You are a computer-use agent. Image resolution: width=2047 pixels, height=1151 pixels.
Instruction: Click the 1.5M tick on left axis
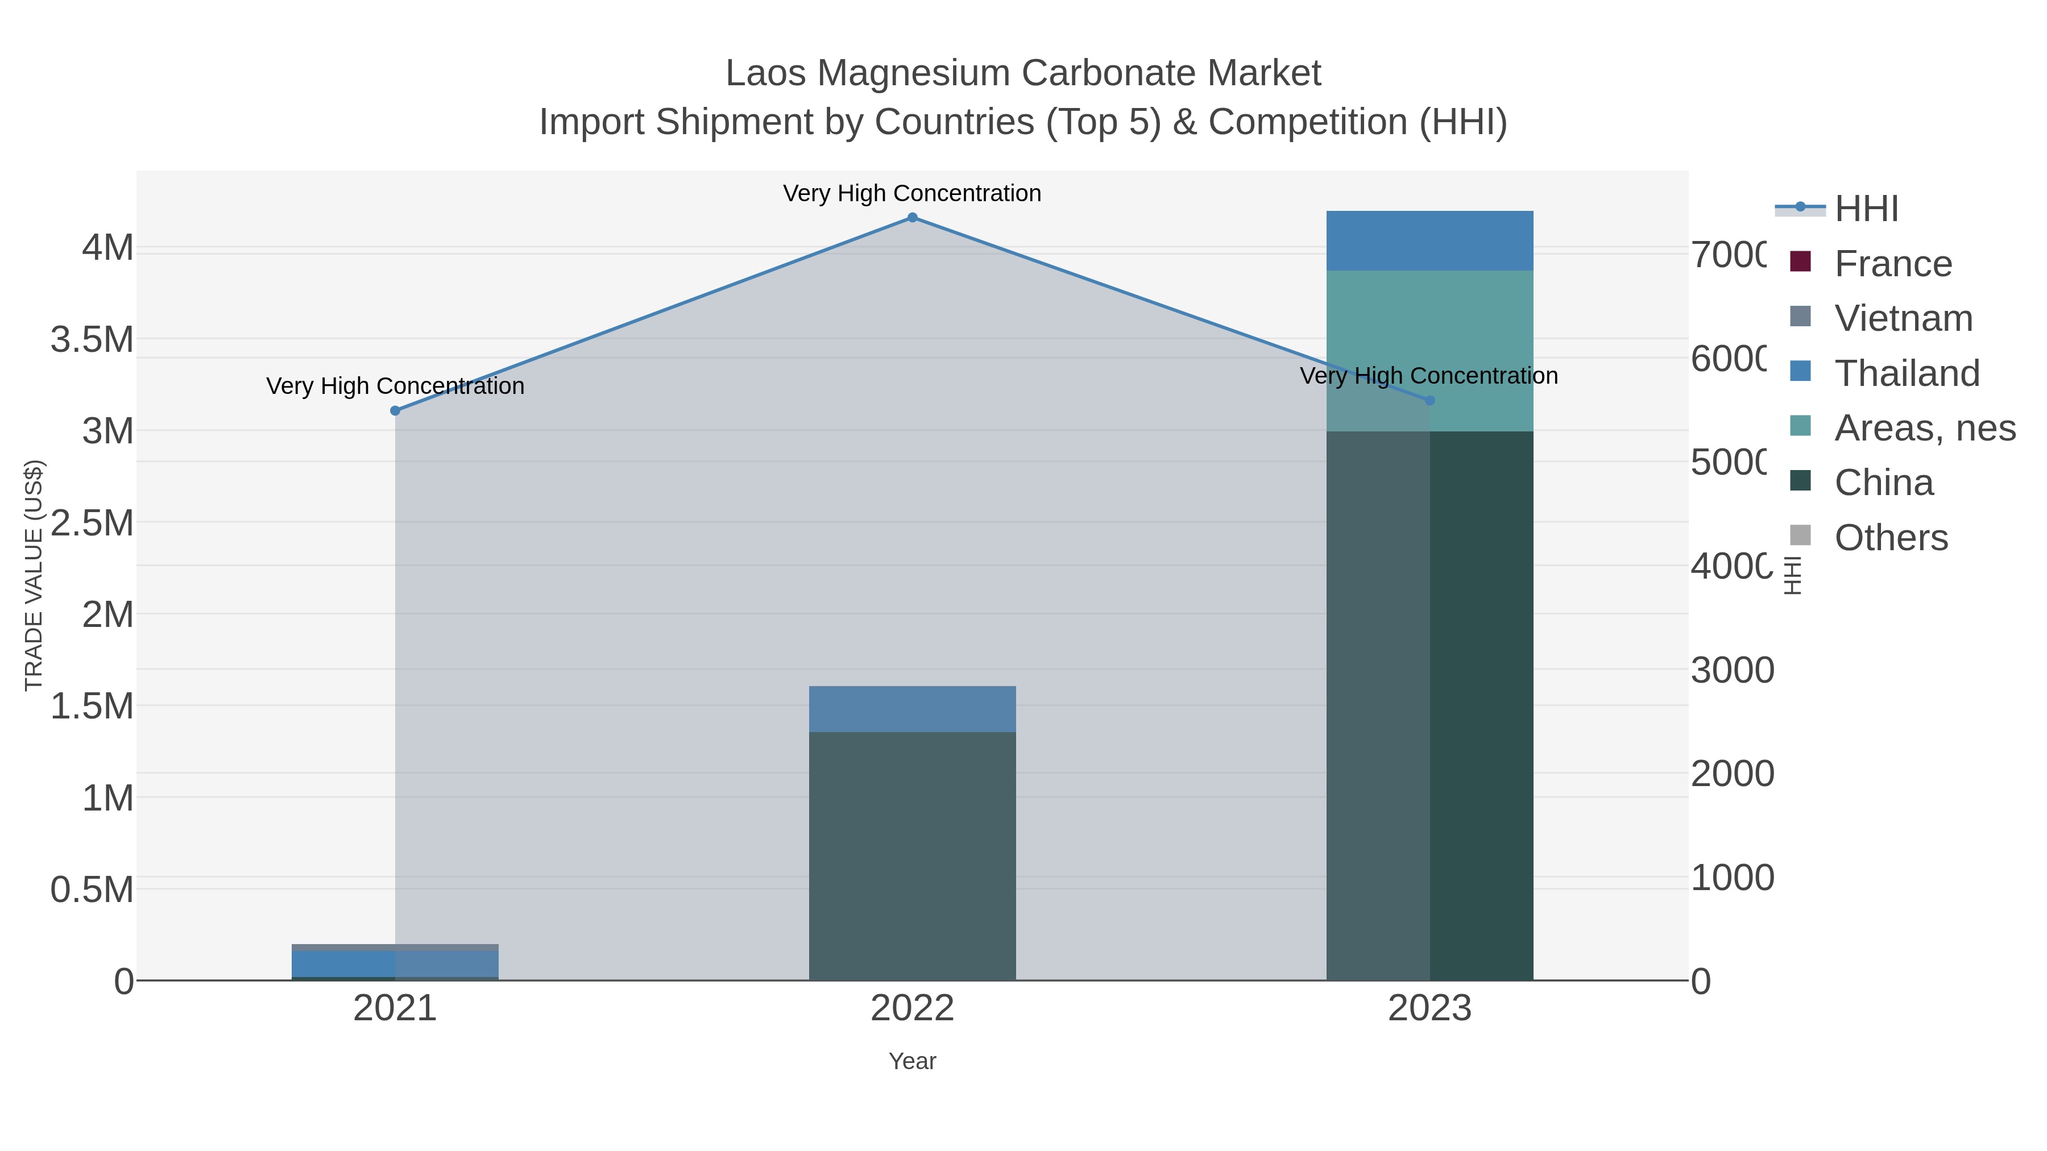click(92, 706)
